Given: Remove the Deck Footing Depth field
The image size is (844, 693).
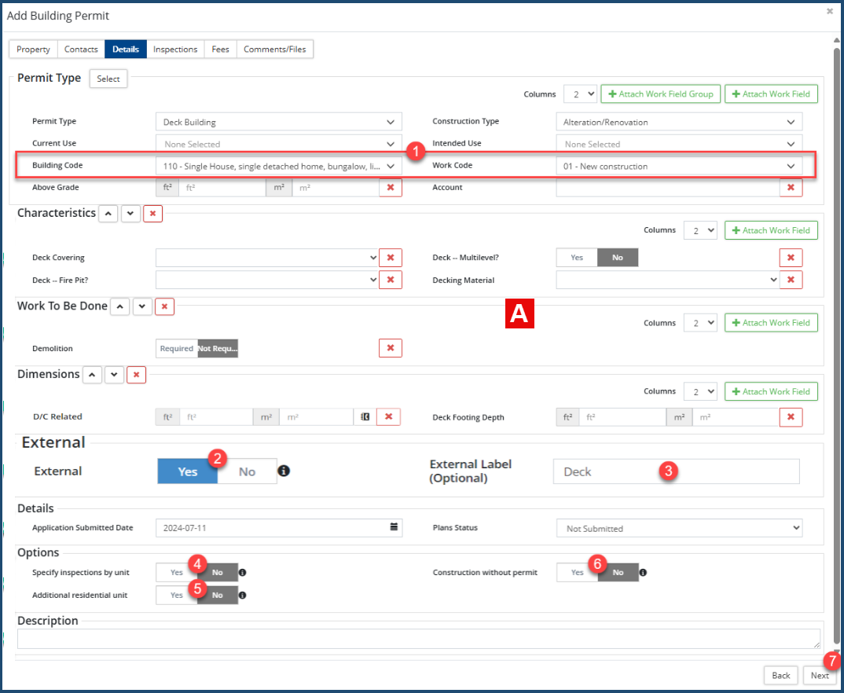Looking at the screenshot, I should click(x=791, y=417).
